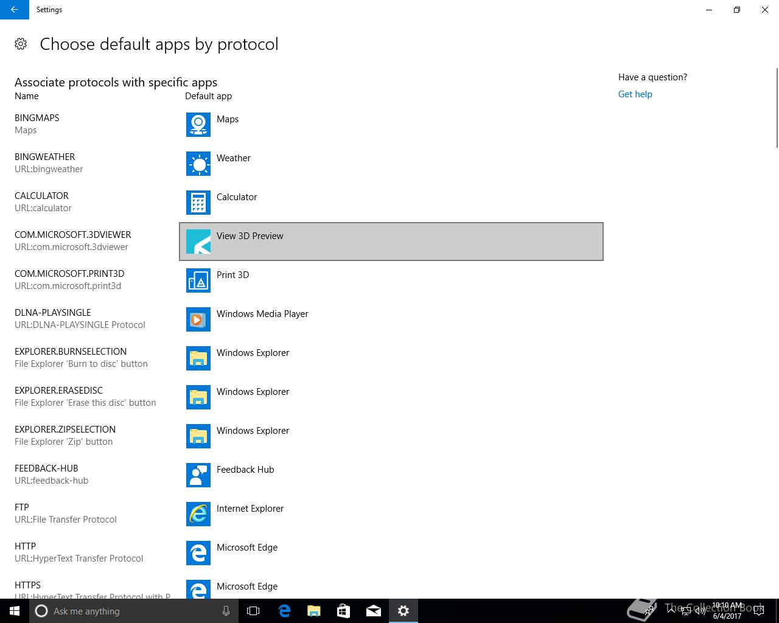Viewport: 779px width, 623px height.
Task: Click the Windows Media Player icon
Action: point(198,319)
